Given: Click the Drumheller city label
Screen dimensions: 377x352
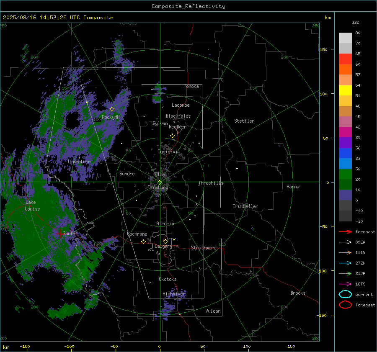Looking at the screenshot, I should (x=245, y=206).
